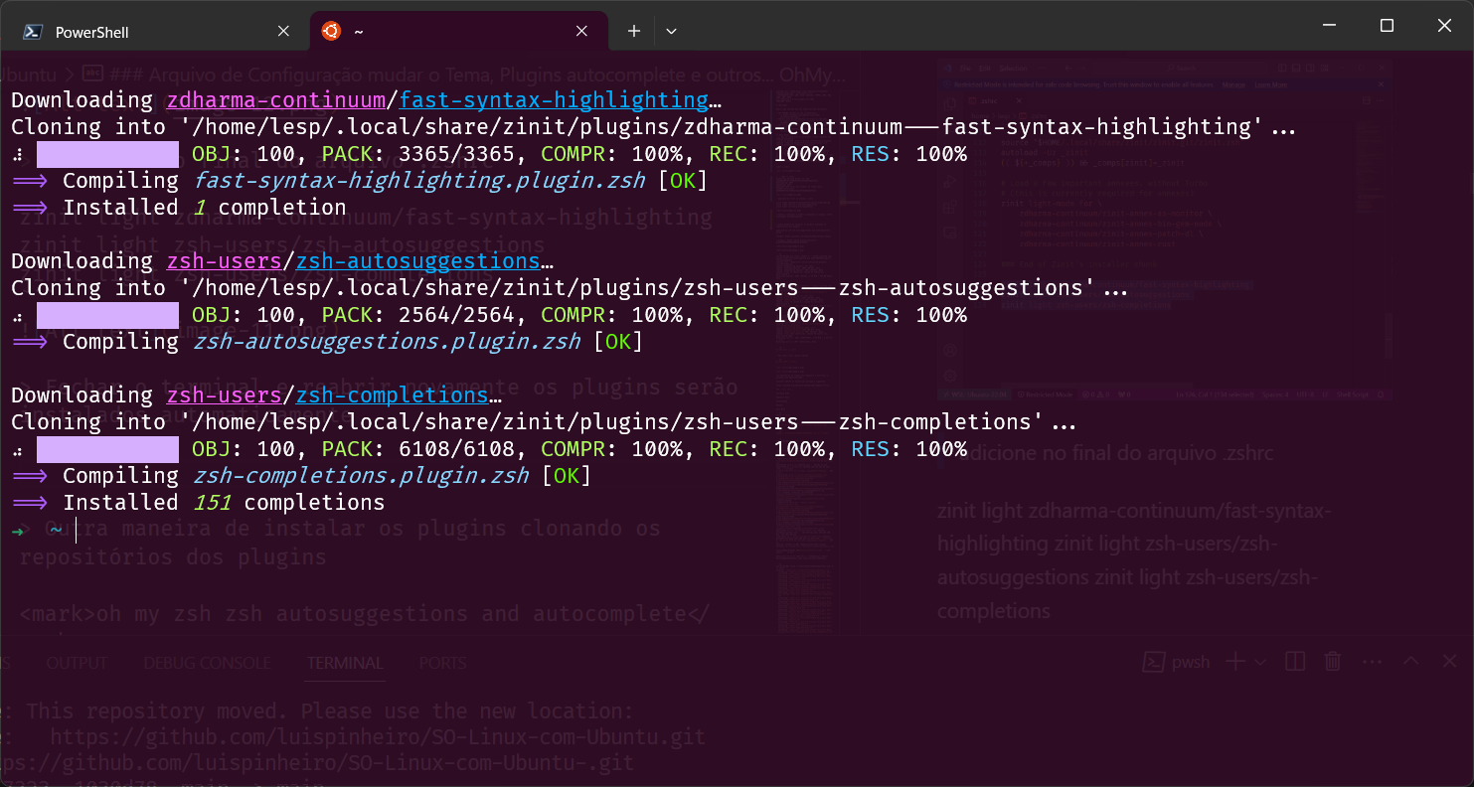Add new terminal in VS Code panel behind
Image resolution: width=1474 pixels, height=787 pixels.
point(1235,662)
